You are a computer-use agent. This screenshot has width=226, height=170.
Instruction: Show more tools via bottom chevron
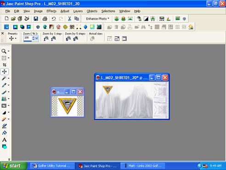point(9,159)
